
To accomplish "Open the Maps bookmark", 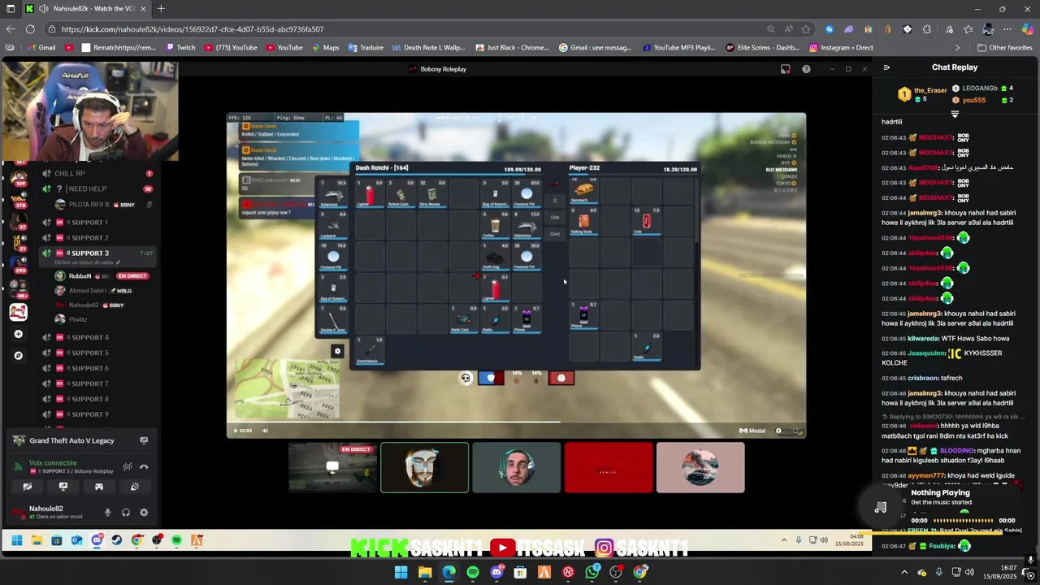I will [x=326, y=48].
